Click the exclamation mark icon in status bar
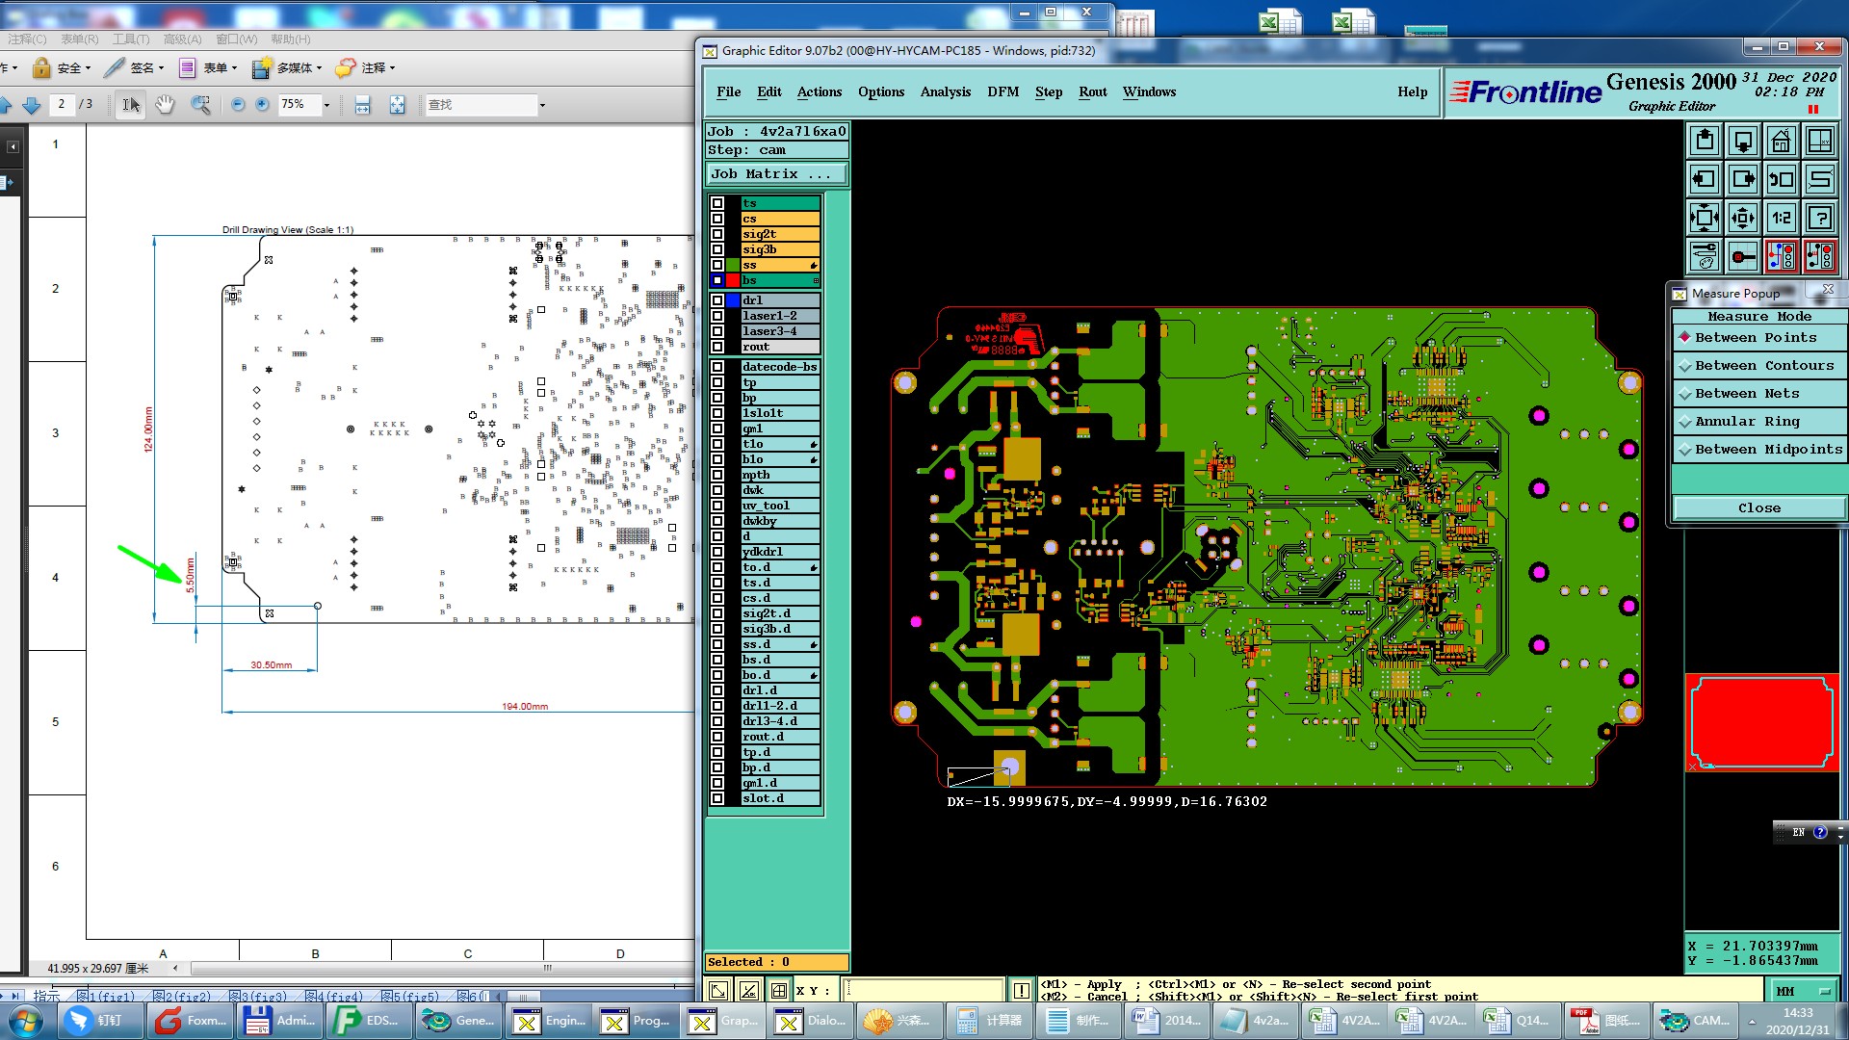This screenshot has height=1040, width=1849. coord(1022,990)
